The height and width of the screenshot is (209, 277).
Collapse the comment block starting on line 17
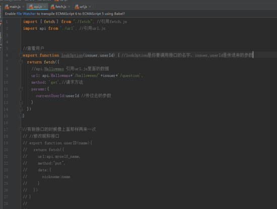coord(21,129)
